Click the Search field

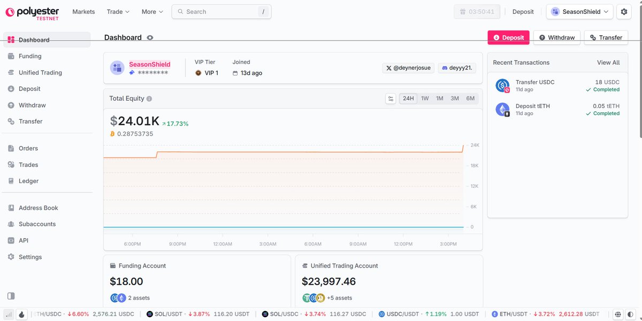click(x=221, y=12)
